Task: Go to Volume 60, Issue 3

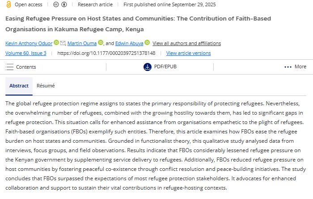Action: pos(25,53)
